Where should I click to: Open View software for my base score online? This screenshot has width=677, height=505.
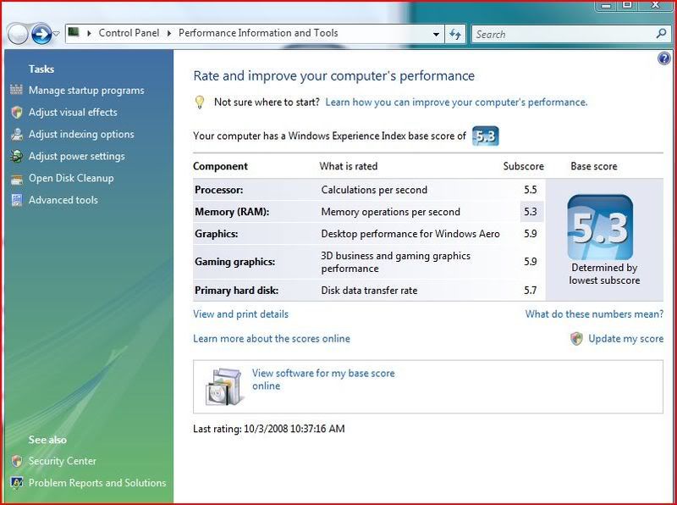pyautogui.click(x=323, y=380)
